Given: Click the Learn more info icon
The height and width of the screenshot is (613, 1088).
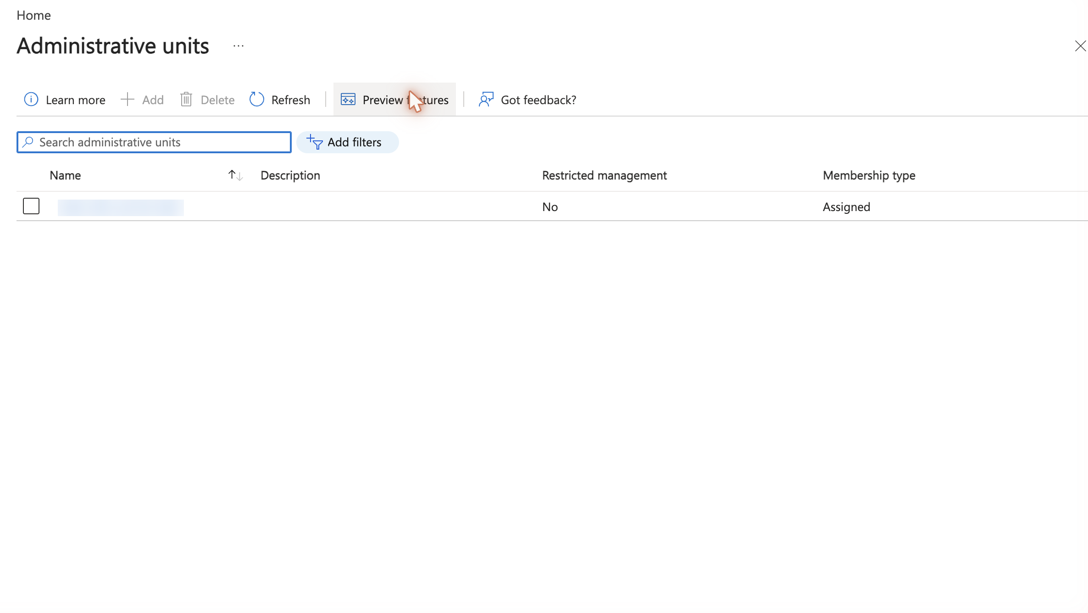Looking at the screenshot, I should point(31,99).
